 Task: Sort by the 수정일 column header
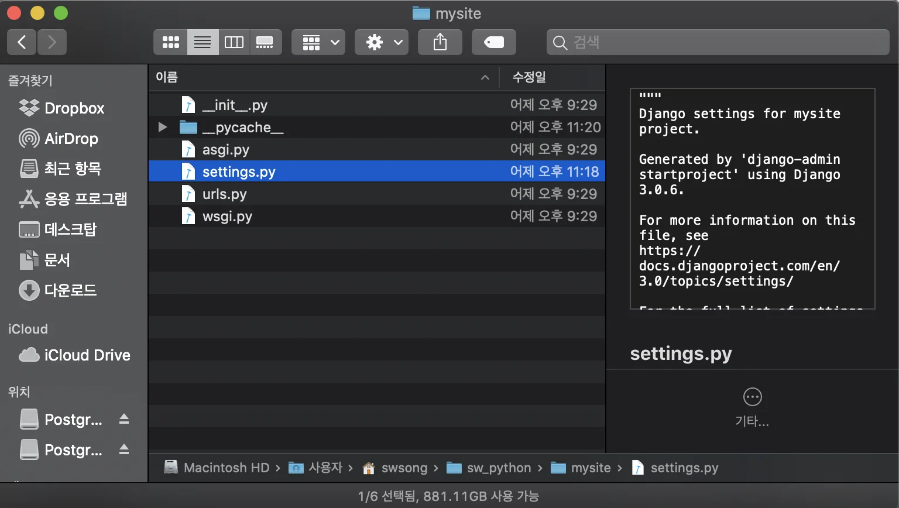(x=529, y=77)
